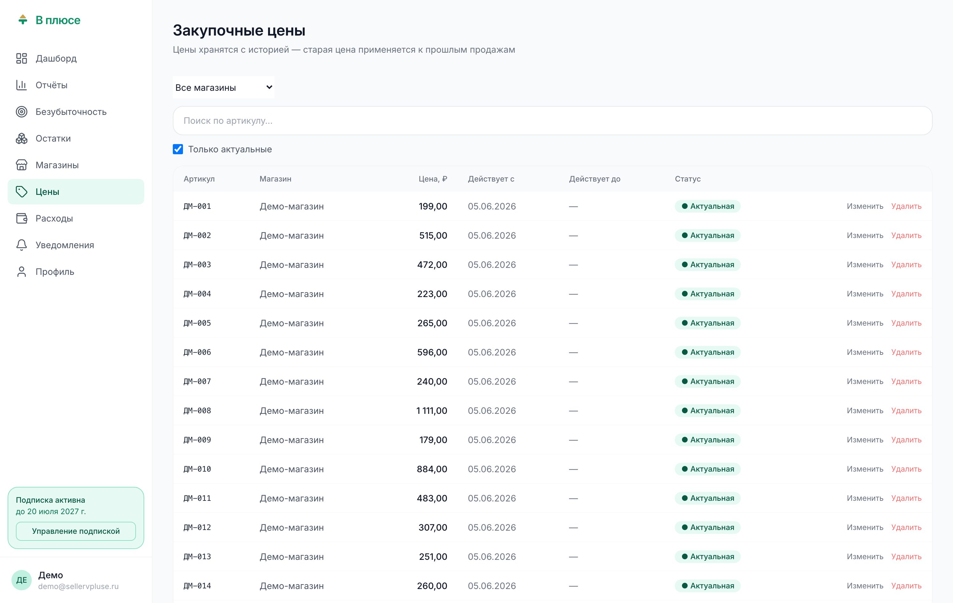Open the Цены menu item
Screen dimensions: 953x603
coord(76,192)
